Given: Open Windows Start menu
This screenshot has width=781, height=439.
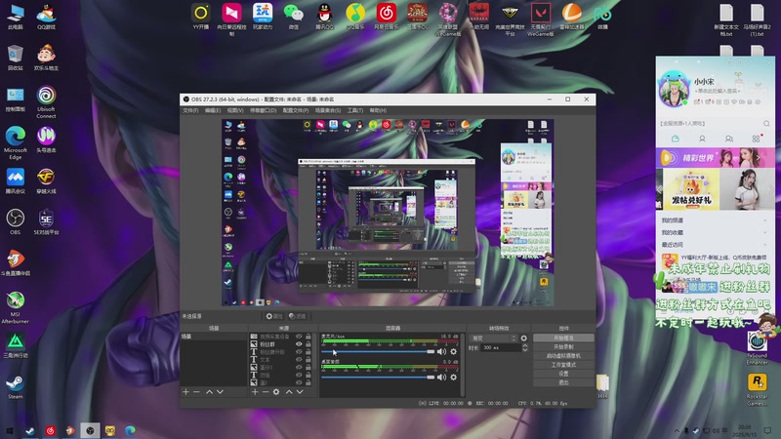Looking at the screenshot, I should click(10, 430).
